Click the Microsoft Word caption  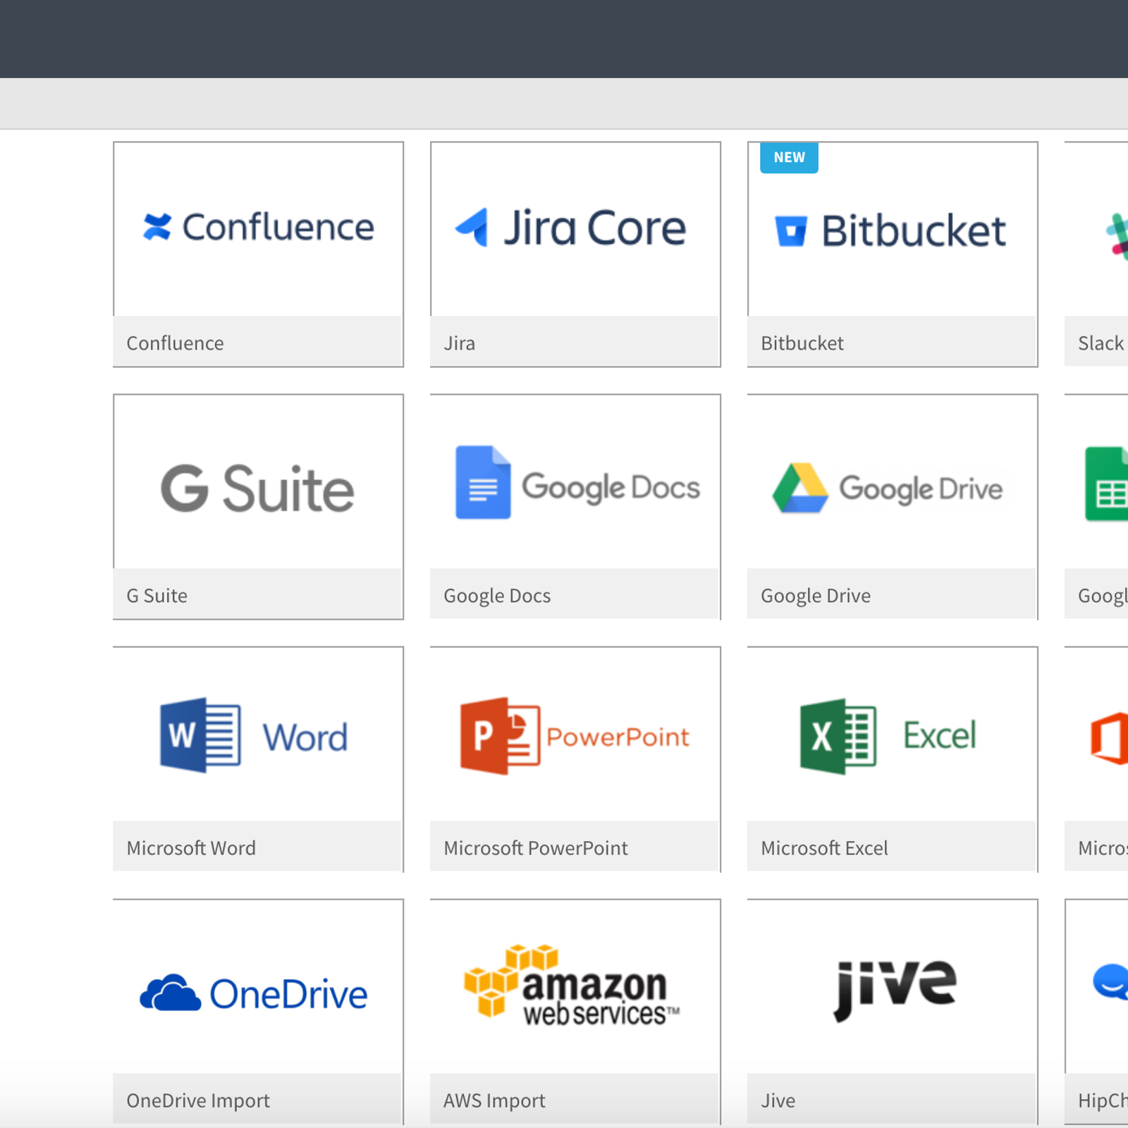pos(191,848)
